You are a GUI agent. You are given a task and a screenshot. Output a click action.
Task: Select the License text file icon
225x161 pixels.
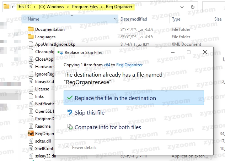tap(31, 89)
